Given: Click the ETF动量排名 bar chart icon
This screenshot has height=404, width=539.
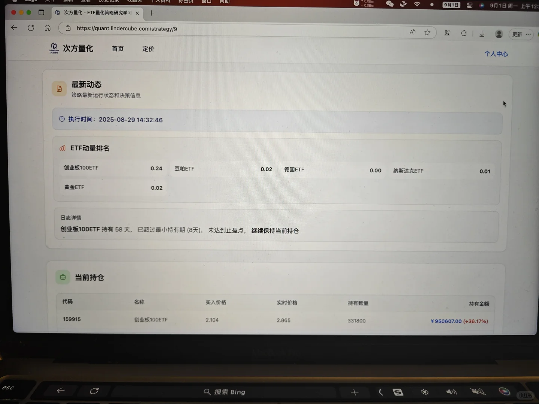Looking at the screenshot, I should [x=62, y=148].
